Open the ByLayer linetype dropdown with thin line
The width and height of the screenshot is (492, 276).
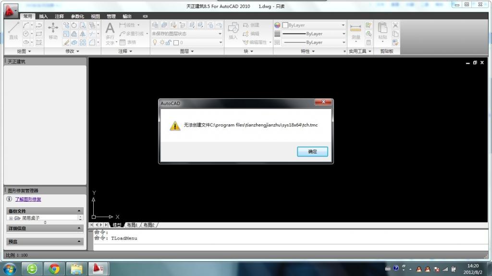314,42
